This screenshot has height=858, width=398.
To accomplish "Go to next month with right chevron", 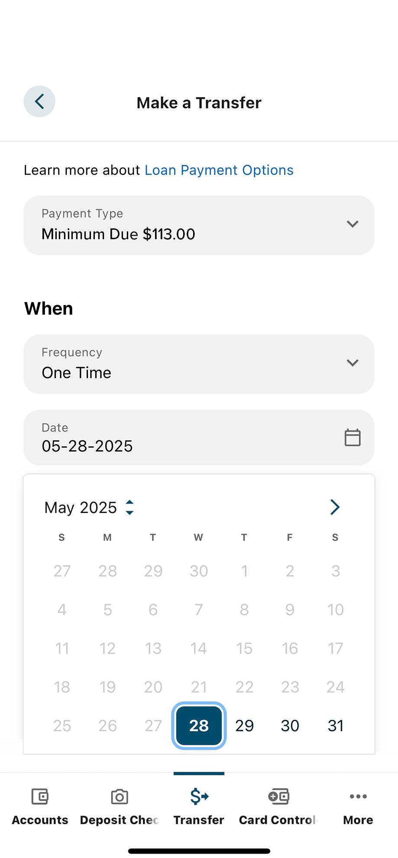I will point(335,507).
